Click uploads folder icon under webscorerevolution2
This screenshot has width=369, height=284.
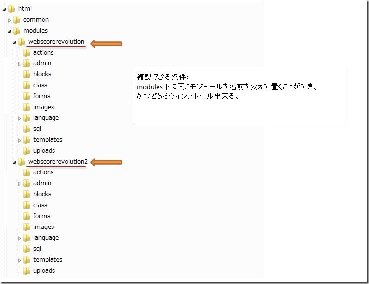tap(26, 271)
